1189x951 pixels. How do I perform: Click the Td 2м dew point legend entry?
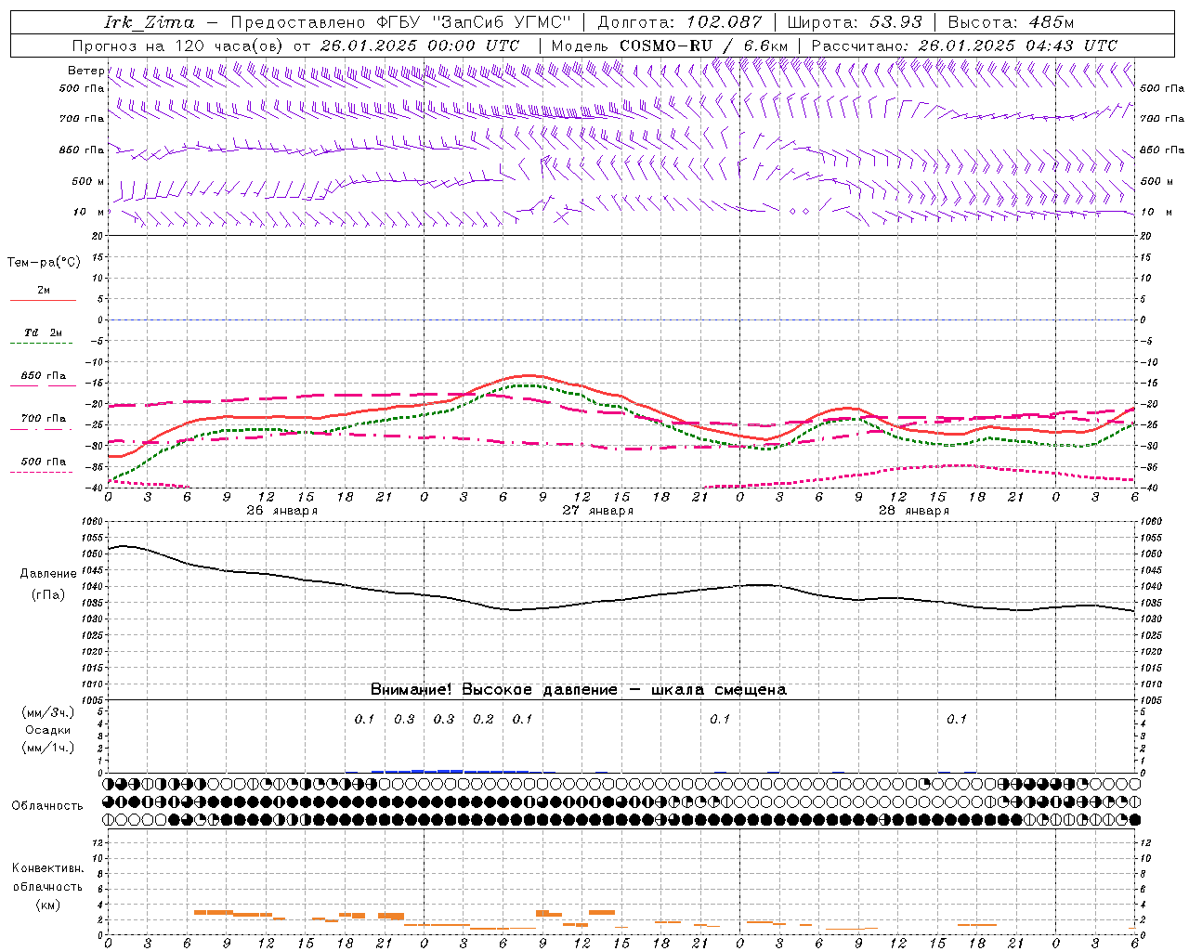tap(44, 332)
